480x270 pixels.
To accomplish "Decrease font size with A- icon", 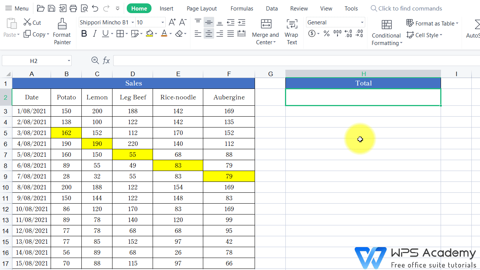I will pyautogui.click(x=183, y=22).
